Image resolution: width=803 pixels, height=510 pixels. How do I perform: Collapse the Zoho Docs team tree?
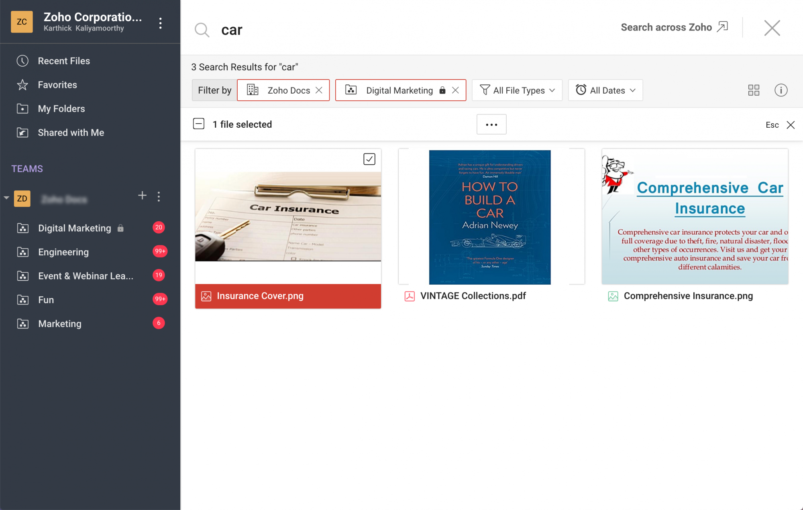6,198
